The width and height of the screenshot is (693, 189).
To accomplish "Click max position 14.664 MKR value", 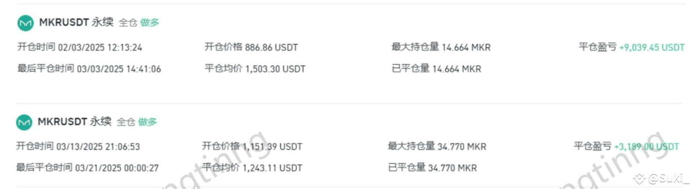I will tap(466, 47).
